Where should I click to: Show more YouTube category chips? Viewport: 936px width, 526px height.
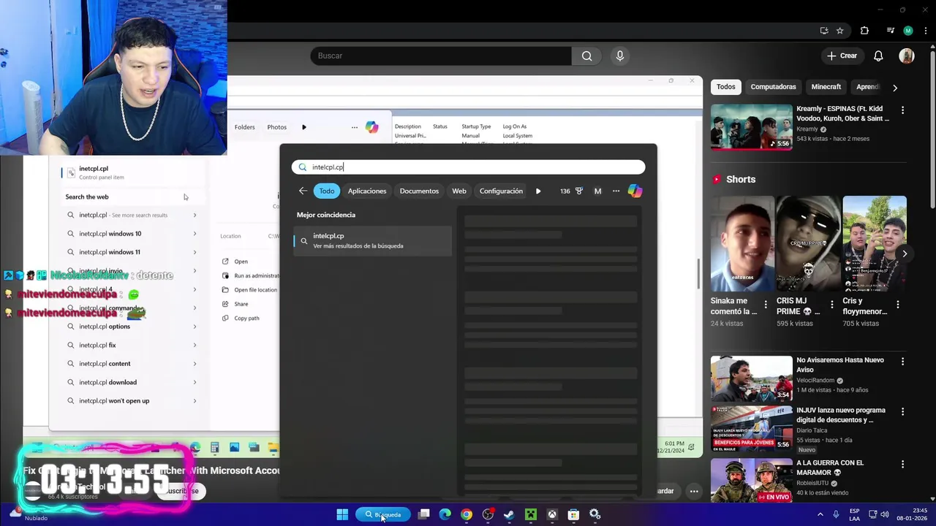895,87
